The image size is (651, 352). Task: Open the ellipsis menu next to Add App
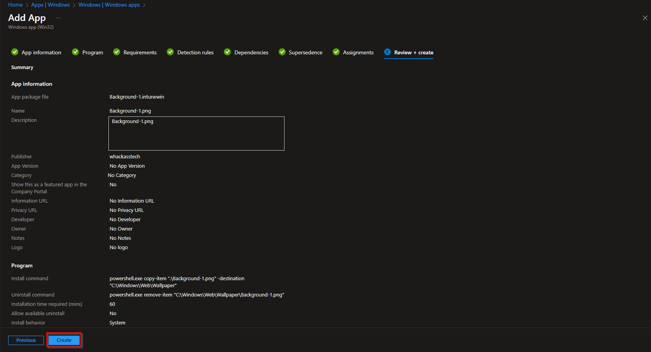tap(58, 17)
